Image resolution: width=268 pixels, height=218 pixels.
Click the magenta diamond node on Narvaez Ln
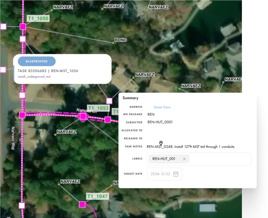tap(83, 117)
